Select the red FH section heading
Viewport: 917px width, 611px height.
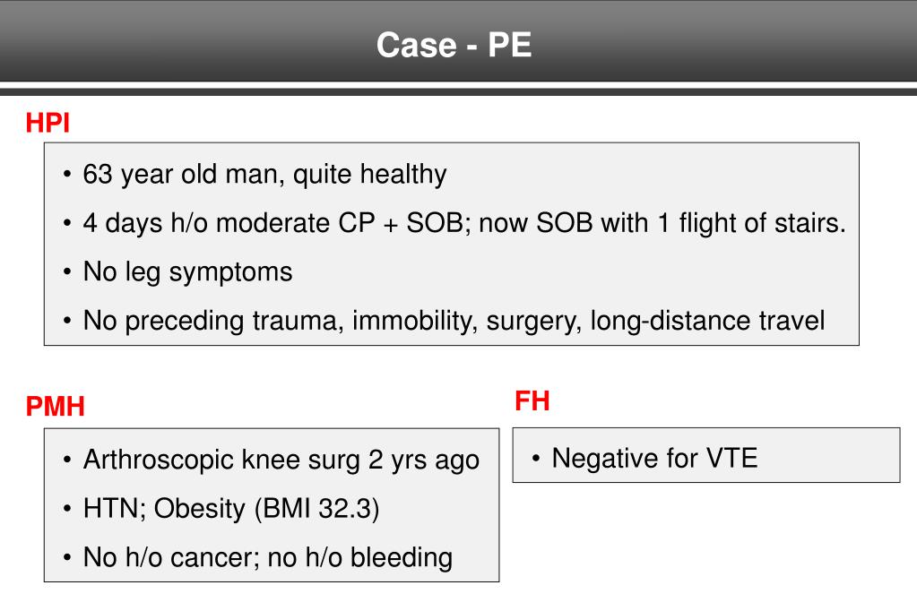[532, 401]
